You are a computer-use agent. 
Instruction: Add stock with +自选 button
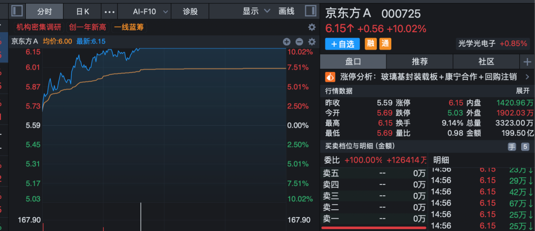tap(342, 44)
